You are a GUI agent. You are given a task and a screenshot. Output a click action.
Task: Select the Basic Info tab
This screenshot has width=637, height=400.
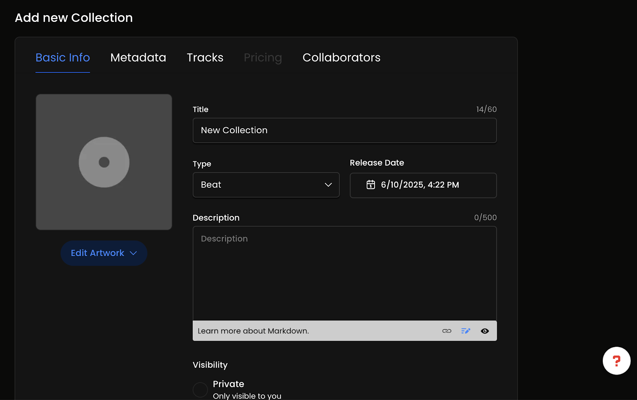tap(63, 58)
